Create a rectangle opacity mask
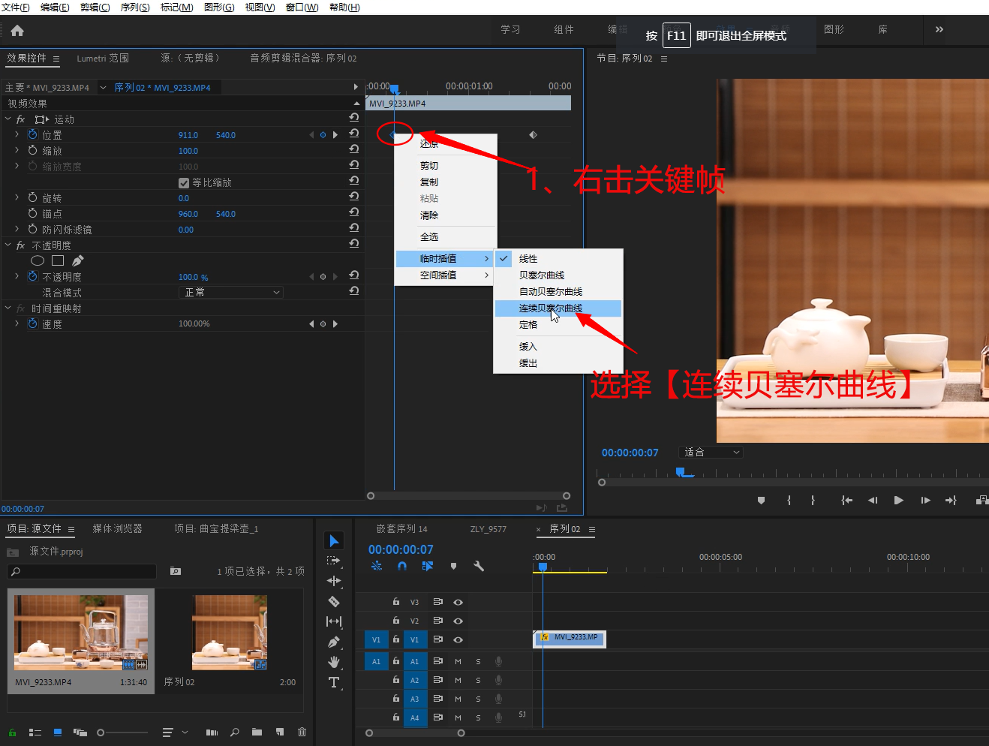The image size is (989, 746). 58,261
